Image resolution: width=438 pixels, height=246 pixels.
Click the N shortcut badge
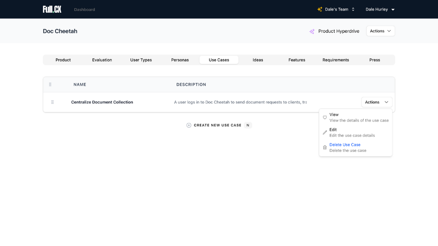point(248,125)
